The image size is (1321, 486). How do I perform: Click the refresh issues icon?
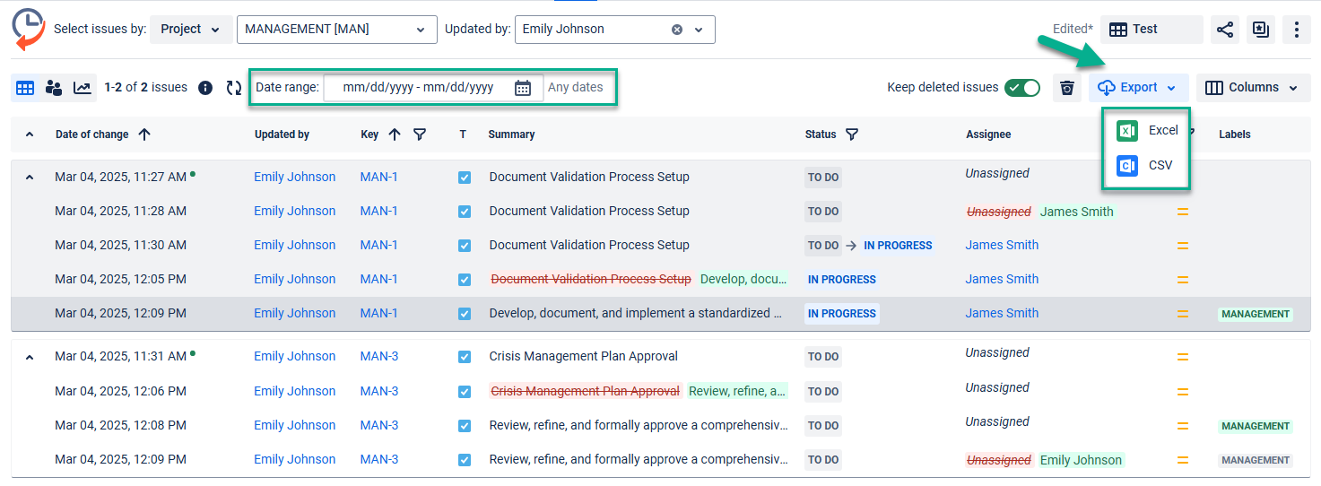pos(233,88)
